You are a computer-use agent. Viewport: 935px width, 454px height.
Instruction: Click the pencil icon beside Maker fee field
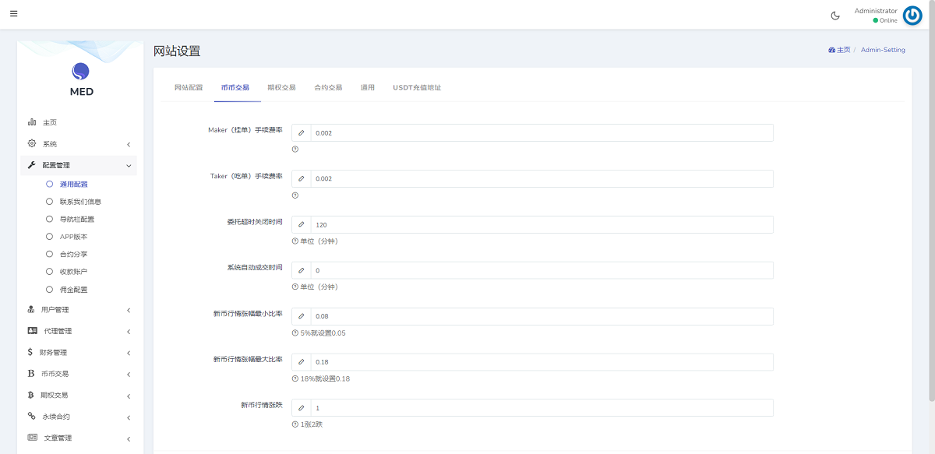click(x=302, y=133)
